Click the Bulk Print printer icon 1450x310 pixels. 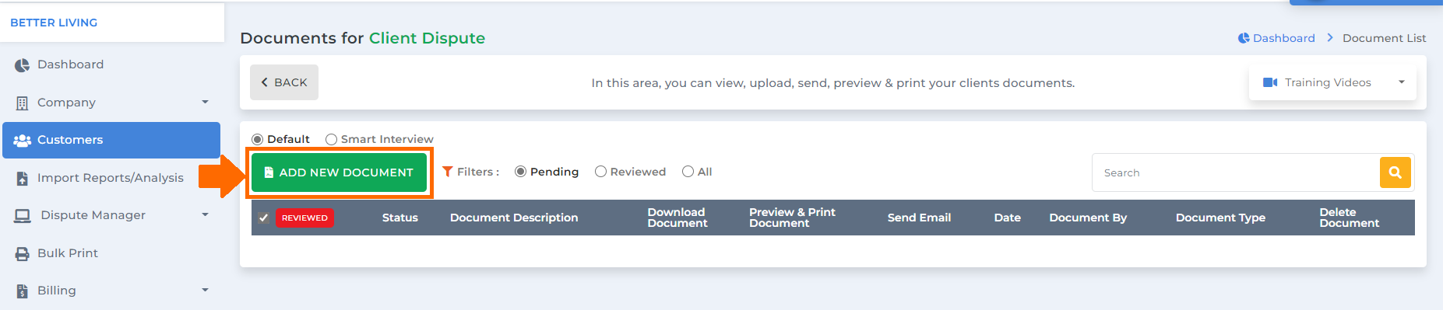pyautogui.click(x=22, y=253)
